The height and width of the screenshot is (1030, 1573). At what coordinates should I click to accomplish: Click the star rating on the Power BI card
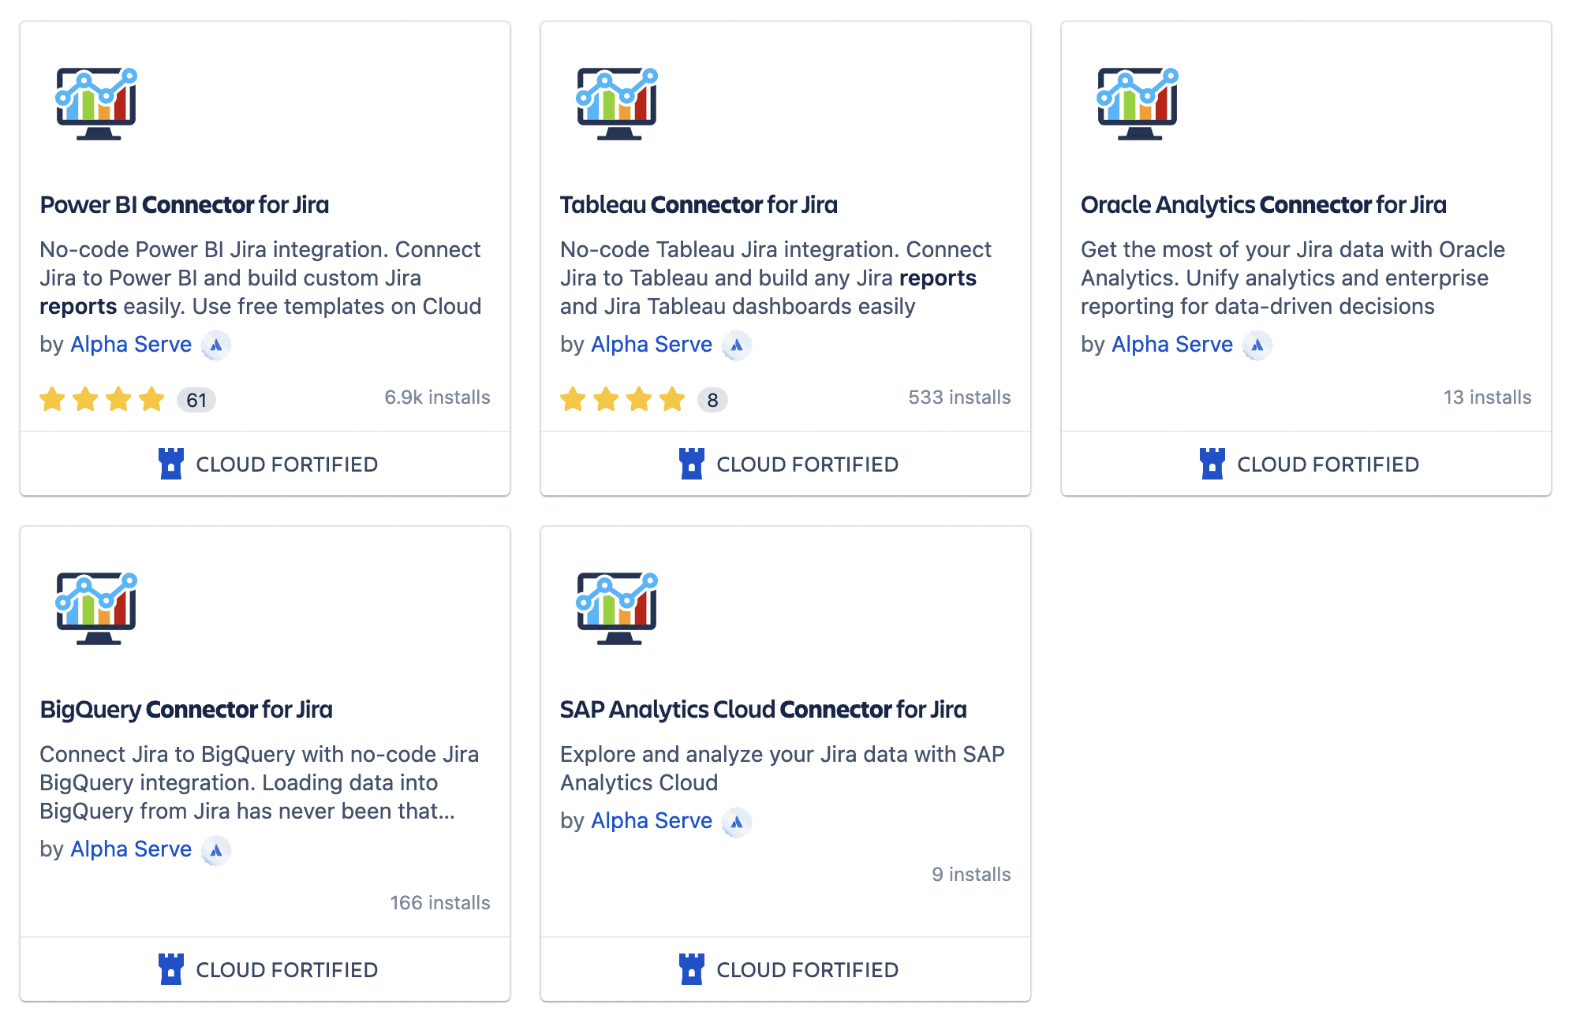coord(103,400)
